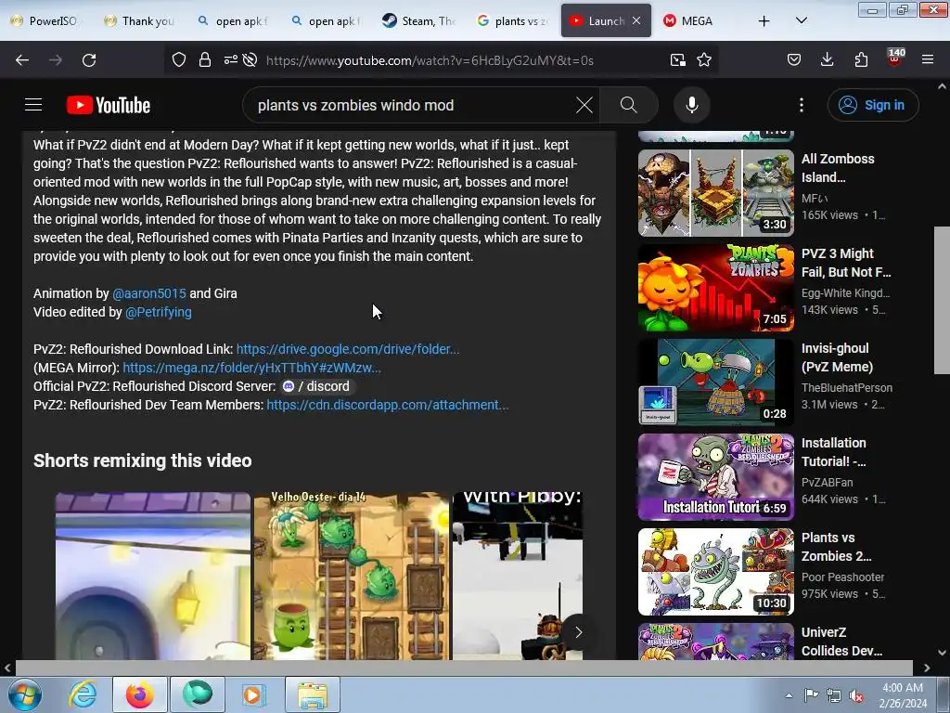Open the Firefox hamburger application menu
950x713 pixels.
[x=928, y=60]
